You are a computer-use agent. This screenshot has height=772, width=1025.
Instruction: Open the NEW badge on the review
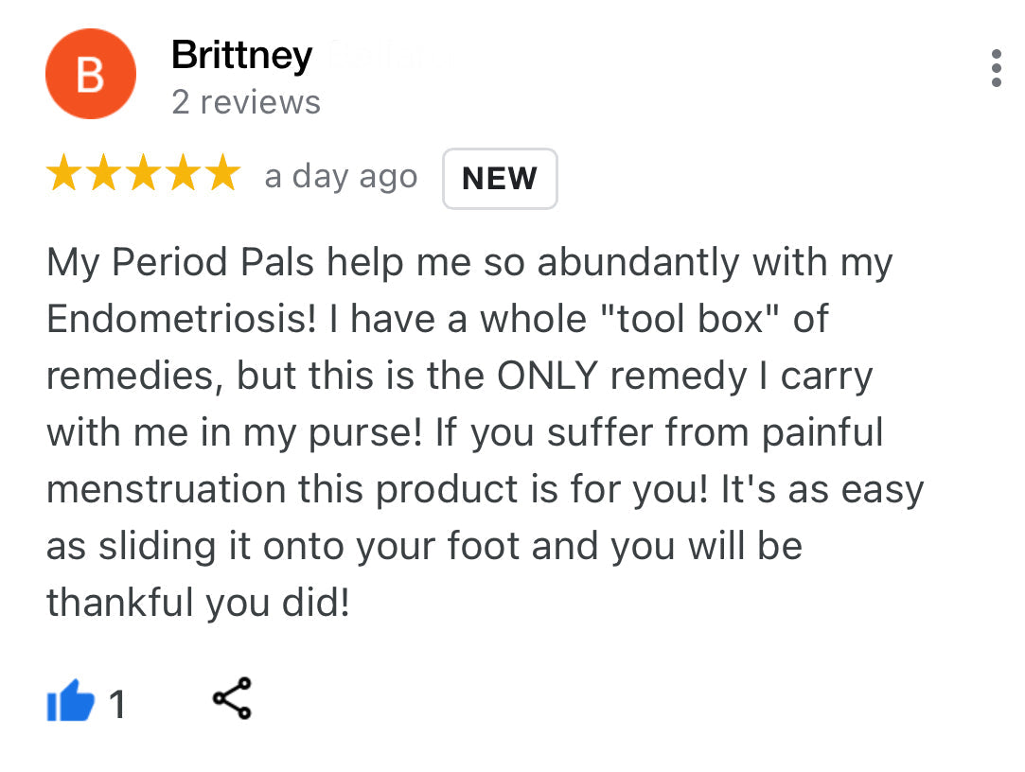pos(500,179)
